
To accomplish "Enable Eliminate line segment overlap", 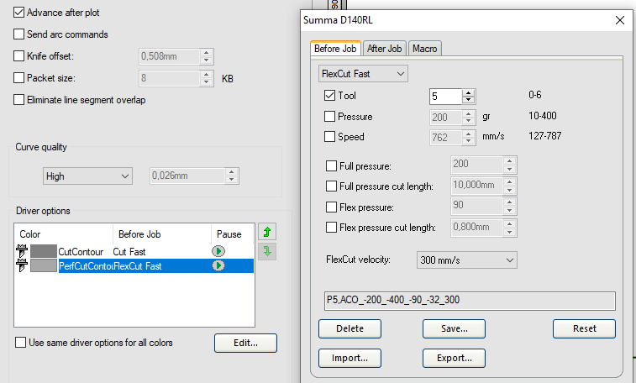I will 18,100.
